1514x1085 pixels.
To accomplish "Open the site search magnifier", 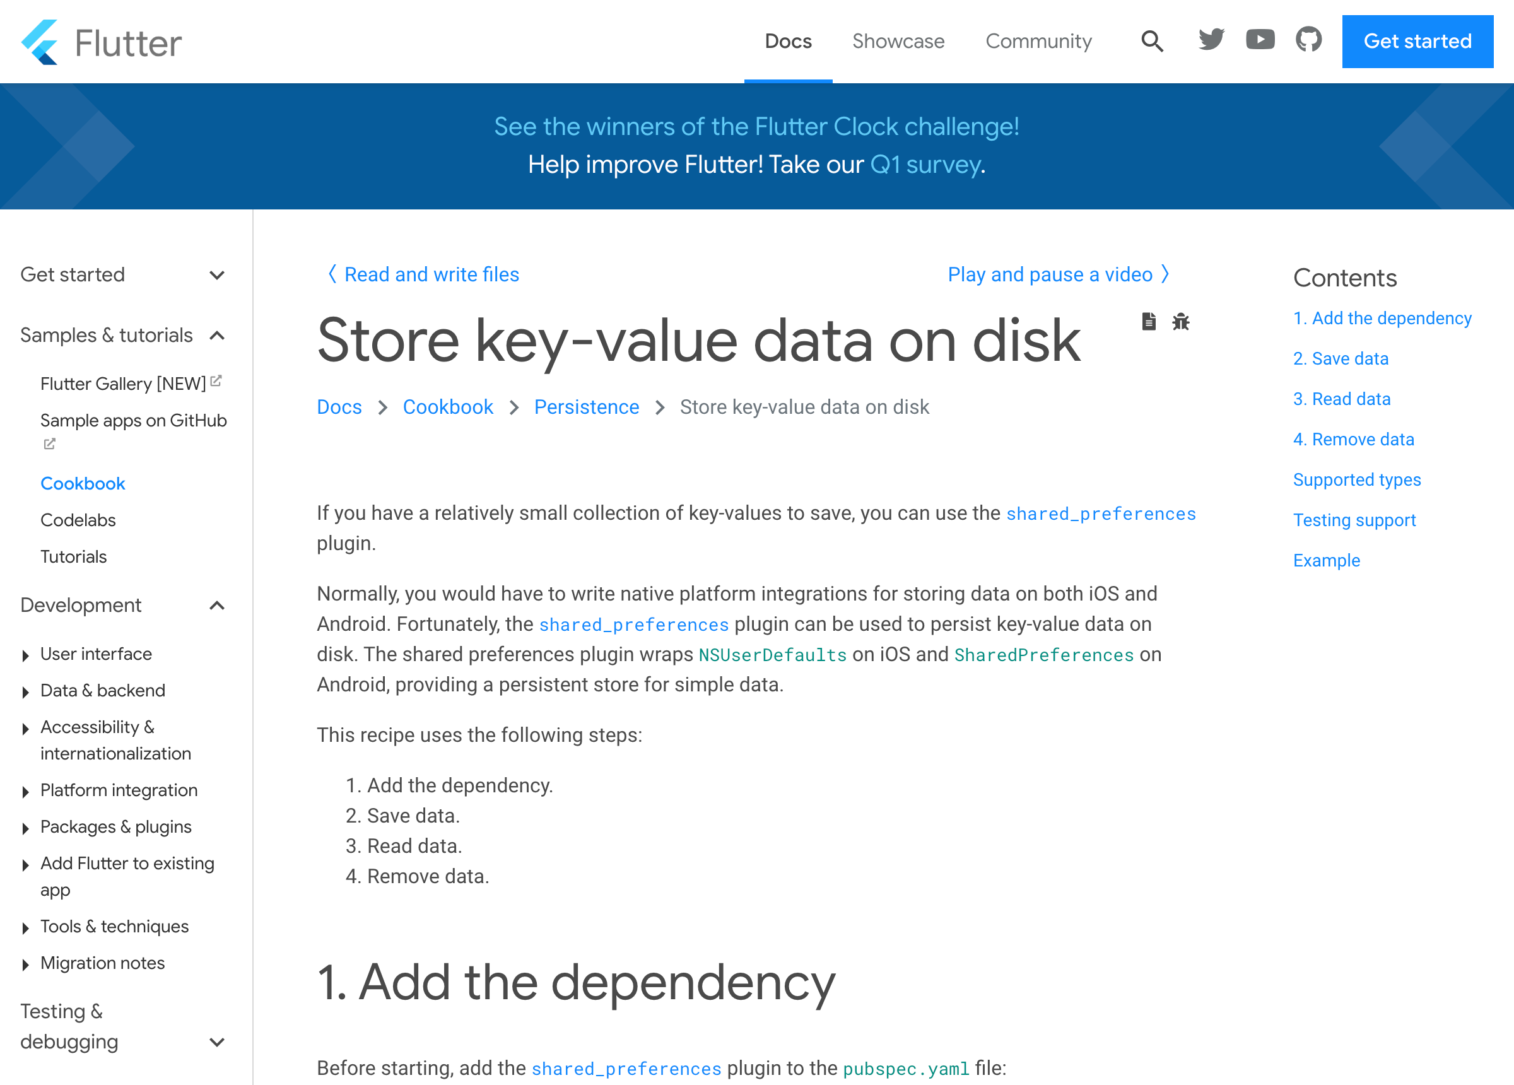I will coord(1152,42).
